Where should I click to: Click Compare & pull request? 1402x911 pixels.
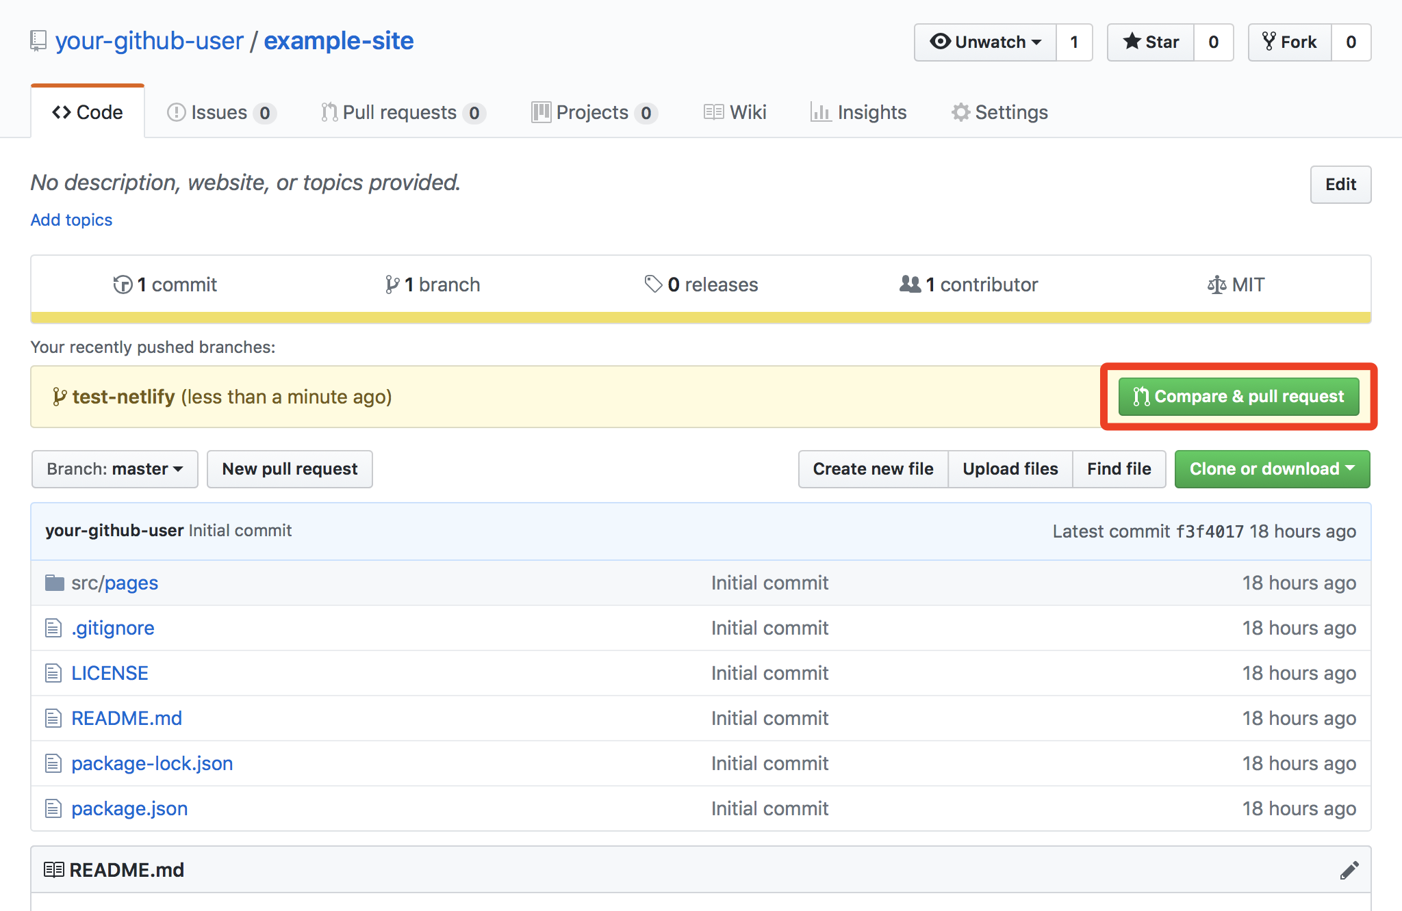(1238, 396)
